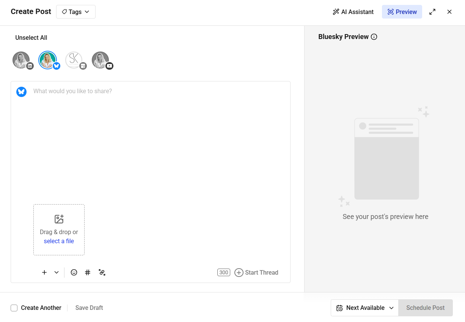Check the 300 character counter
Screen dimensions: 465x322
(223, 272)
